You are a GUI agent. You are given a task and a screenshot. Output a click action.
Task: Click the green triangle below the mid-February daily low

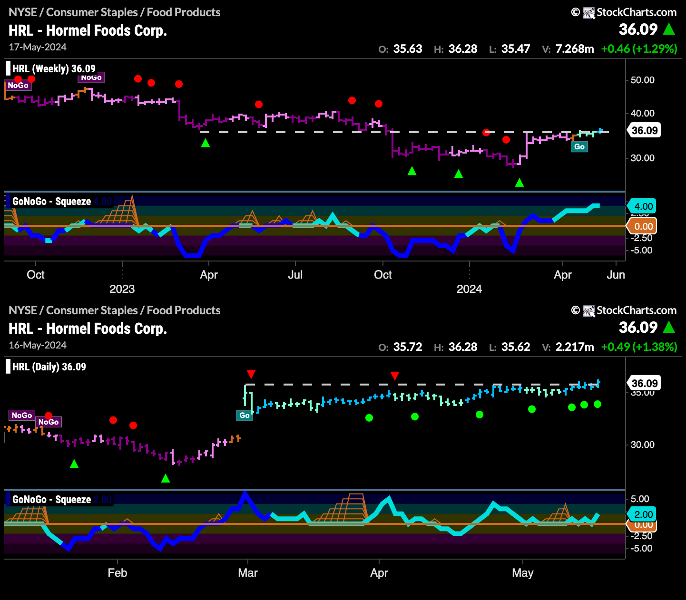pos(166,478)
